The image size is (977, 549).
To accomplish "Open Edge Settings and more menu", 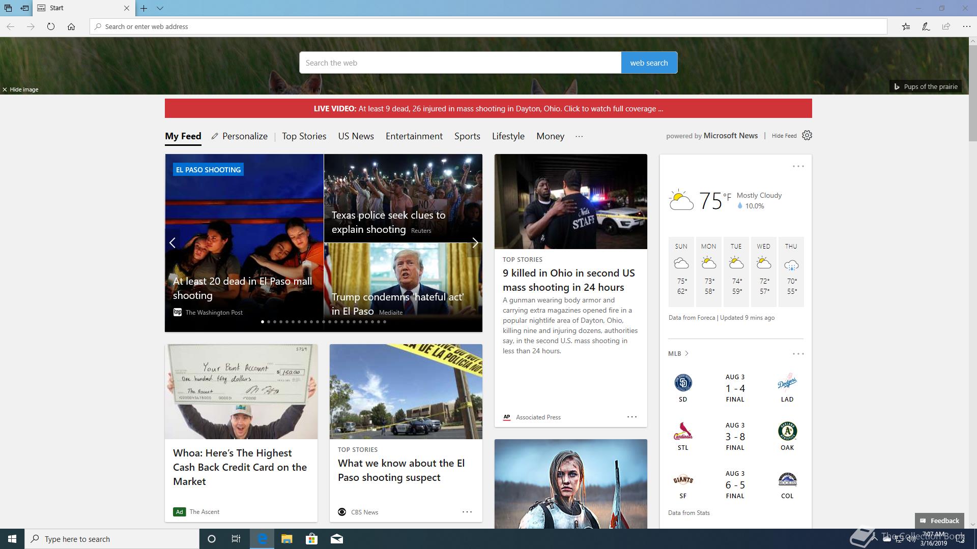I will click(x=966, y=26).
